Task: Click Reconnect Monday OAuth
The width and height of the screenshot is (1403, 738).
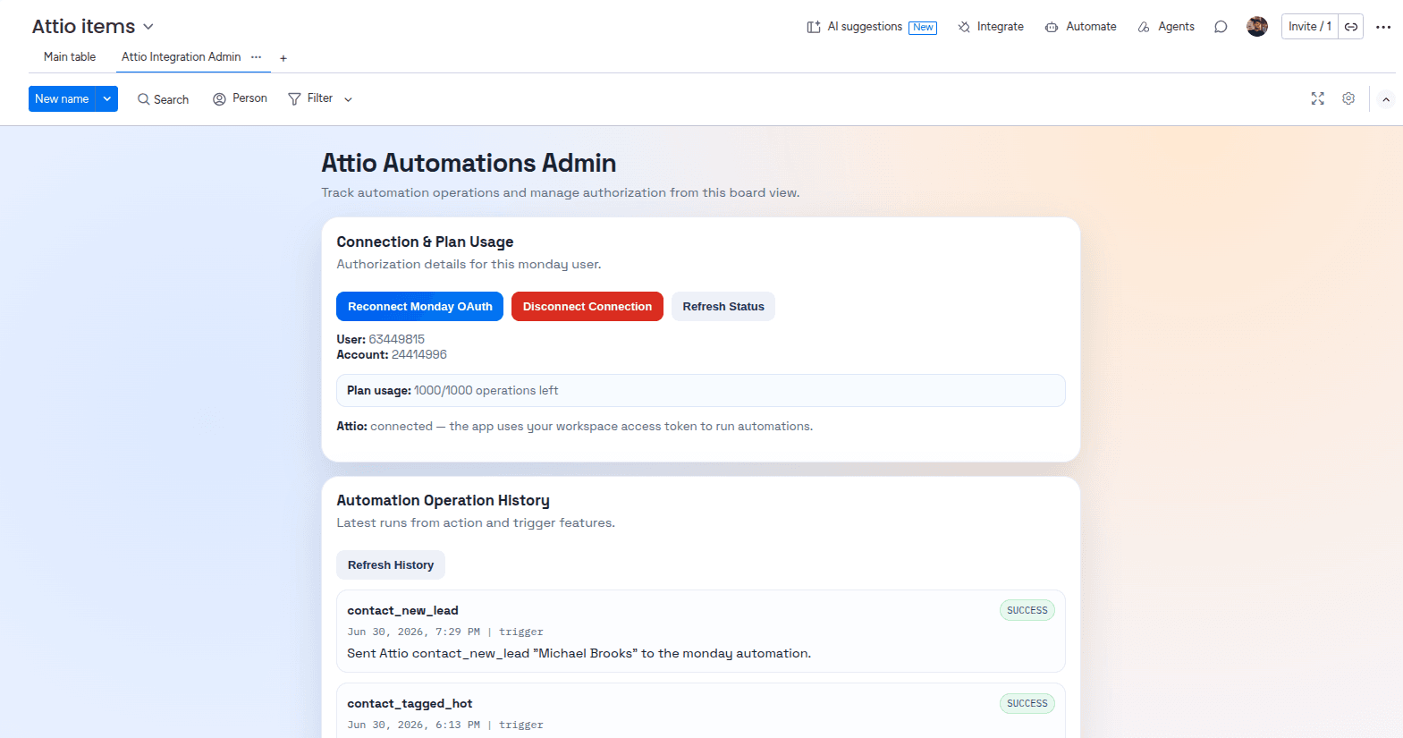Action: tap(419, 306)
